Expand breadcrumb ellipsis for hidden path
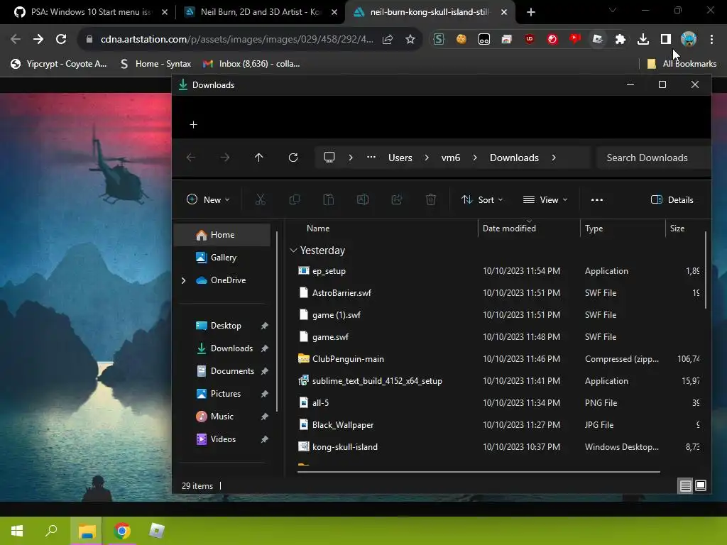Viewport: 727px width, 545px height. [x=371, y=158]
